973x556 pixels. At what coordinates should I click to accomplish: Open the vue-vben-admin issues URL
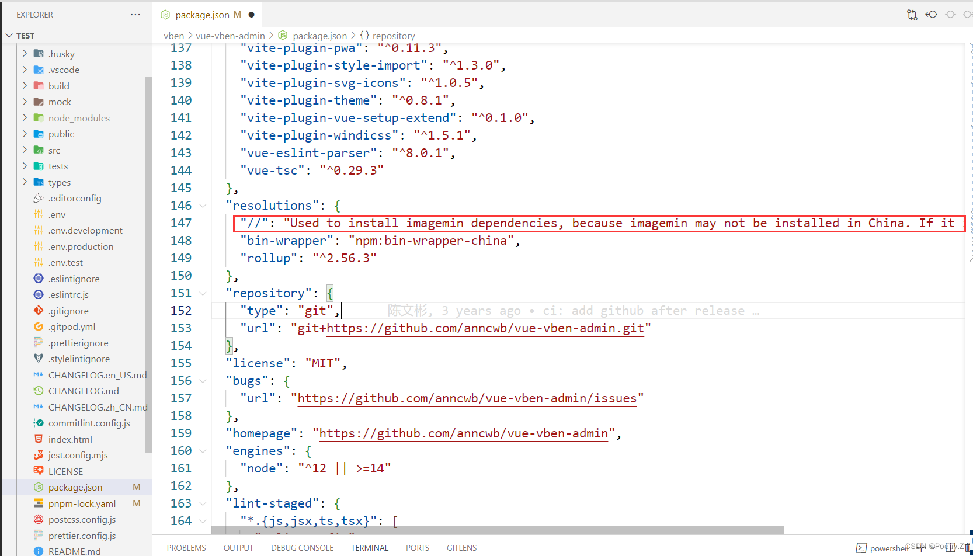pos(466,398)
